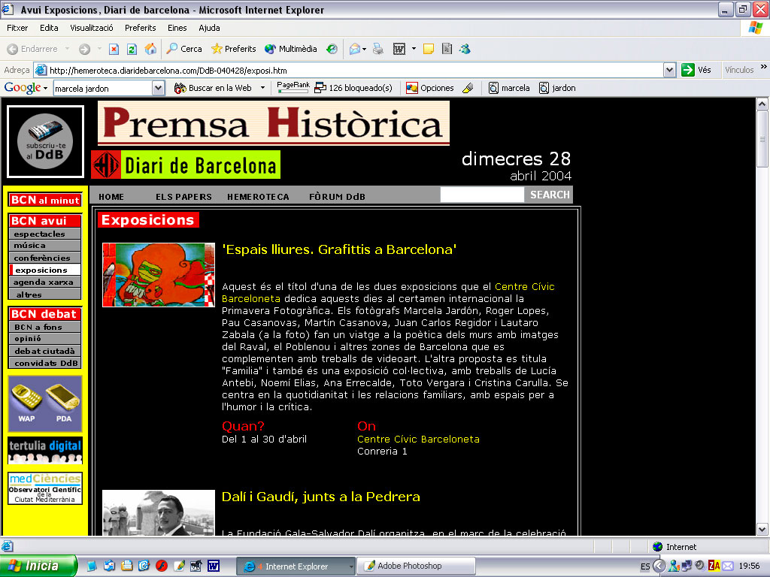
Task: Open the opinió sidebar link
Action: coord(44,339)
